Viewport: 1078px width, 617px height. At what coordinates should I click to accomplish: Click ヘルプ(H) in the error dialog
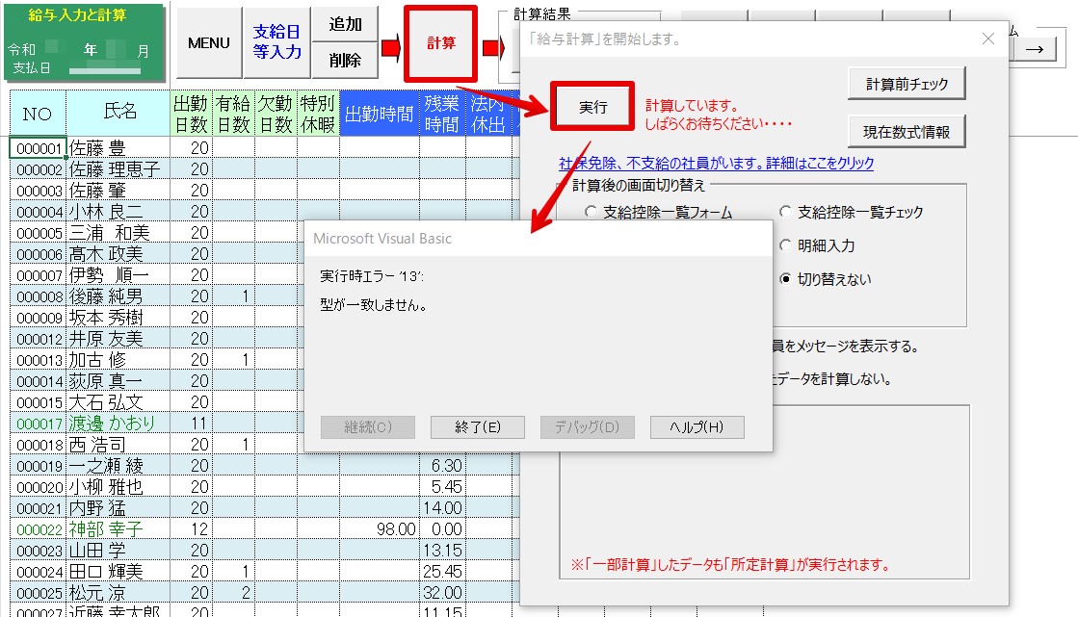[697, 427]
